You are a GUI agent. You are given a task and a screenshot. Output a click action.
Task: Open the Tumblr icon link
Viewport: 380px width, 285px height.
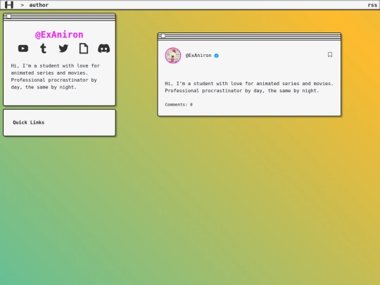44,49
